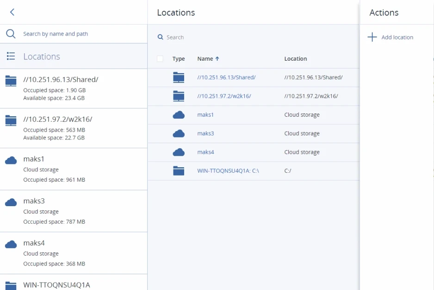434x290 pixels.
Task: Toggle the select-all checkbox in the table header
Action: pos(160,59)
